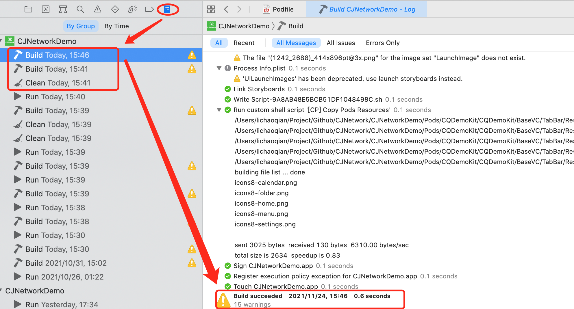The width and height of the screenshot is (574, 309).
Task: Open the Test navigator diamond icon
Action: point(115,10)
